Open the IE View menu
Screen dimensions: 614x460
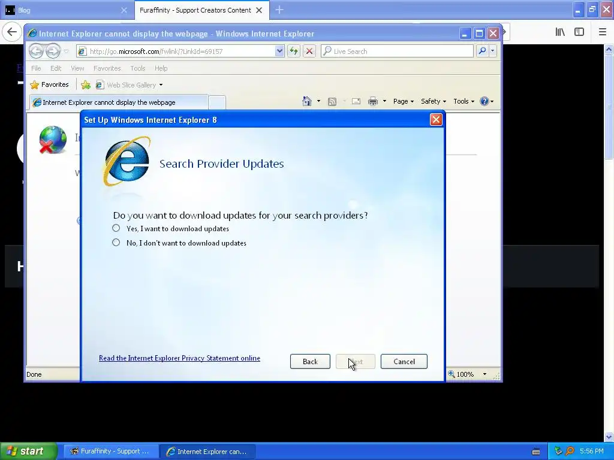click(77, 68)
